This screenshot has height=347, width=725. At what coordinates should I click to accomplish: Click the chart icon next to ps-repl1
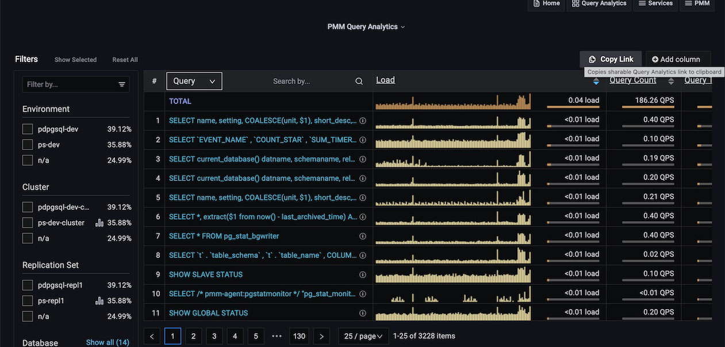pyautogui.click(x=99, y=300)
